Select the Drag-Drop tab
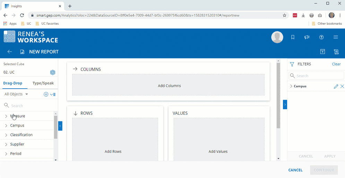 point(13,83)
